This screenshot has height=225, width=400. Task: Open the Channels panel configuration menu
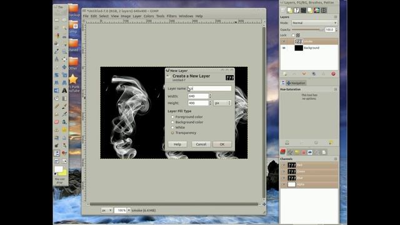coord(336,159)
